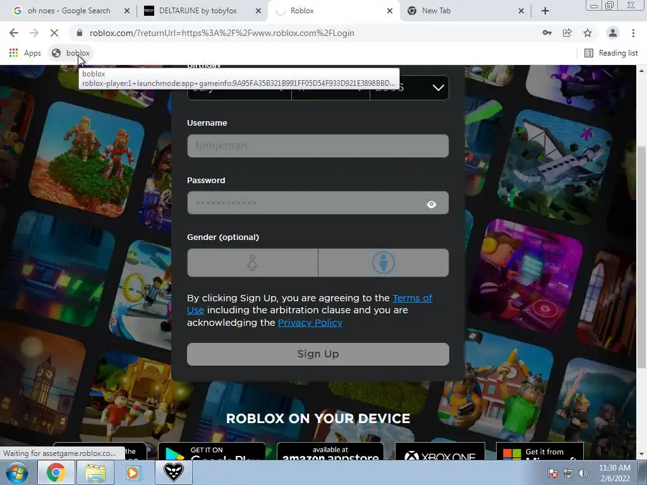Click the Username input field

click(318, 146)
